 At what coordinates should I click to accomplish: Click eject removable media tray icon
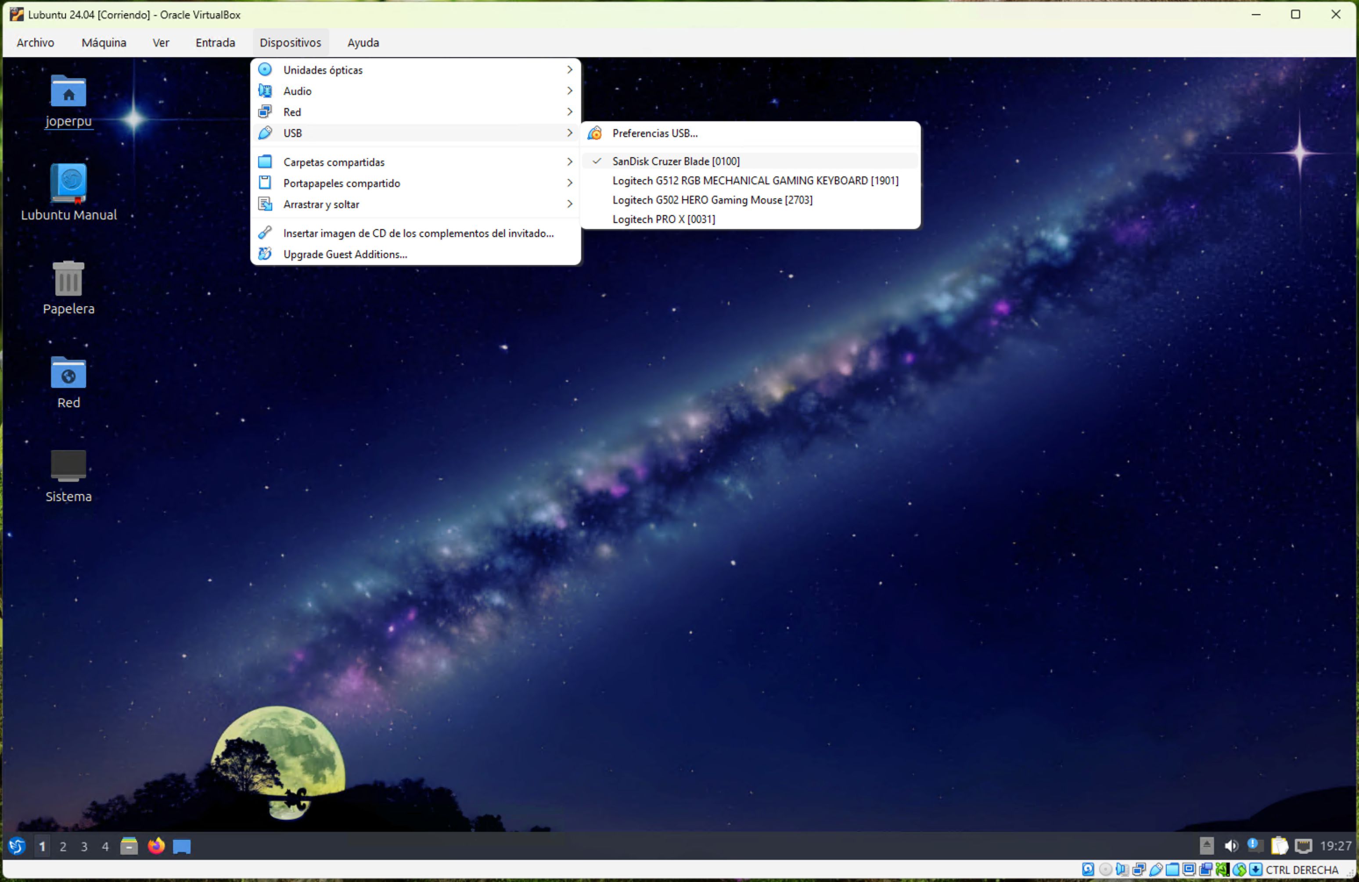pos(1207,846)
